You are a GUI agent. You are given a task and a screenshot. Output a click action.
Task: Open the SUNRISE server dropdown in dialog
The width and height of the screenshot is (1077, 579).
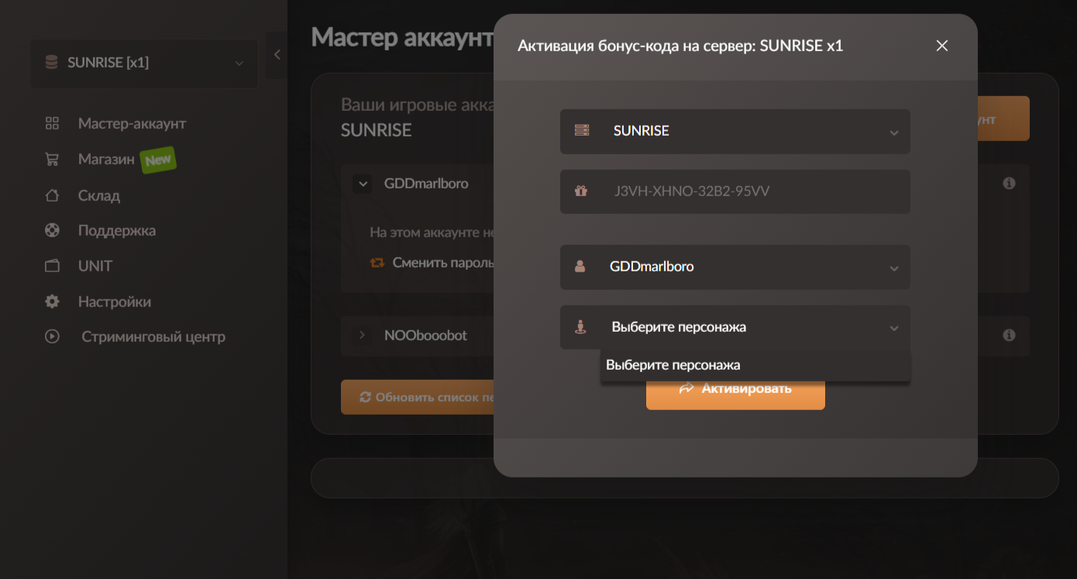coord(735,131)
